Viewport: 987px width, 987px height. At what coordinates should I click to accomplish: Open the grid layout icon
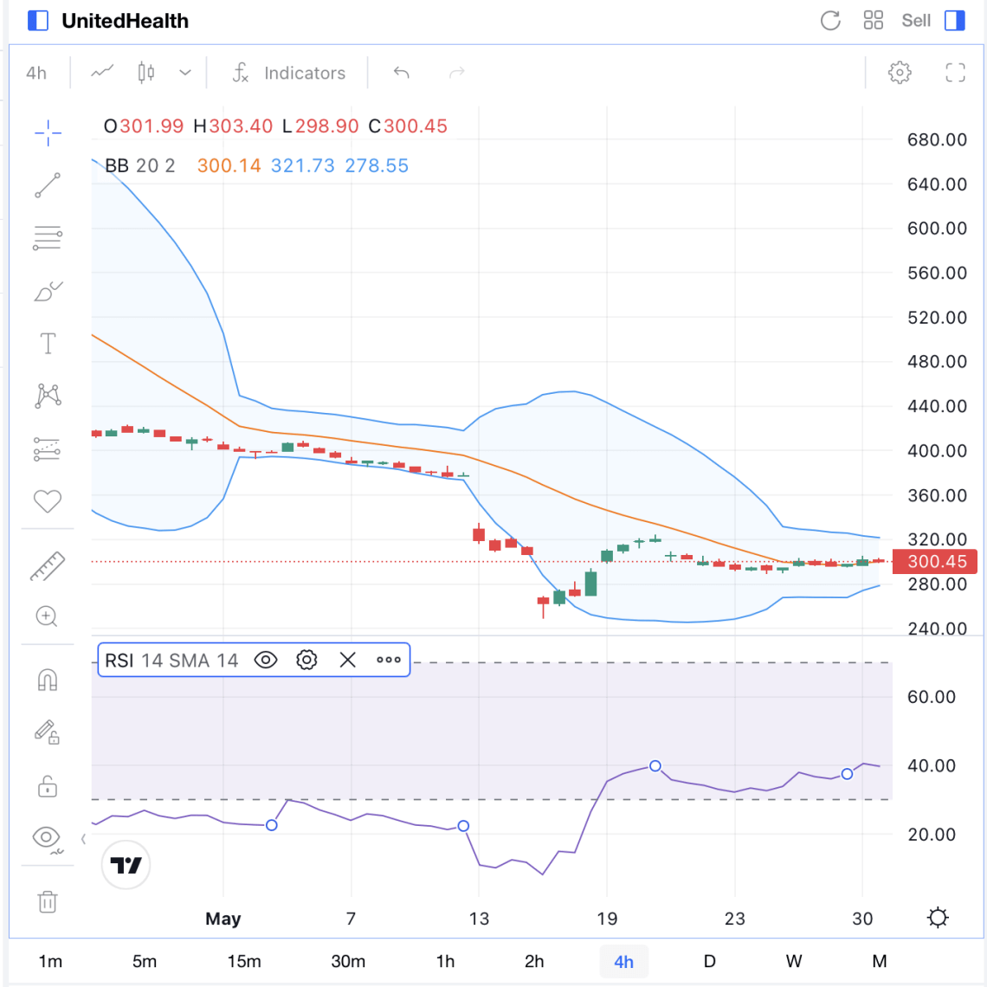pyautogui.click(x=874, y=20)
